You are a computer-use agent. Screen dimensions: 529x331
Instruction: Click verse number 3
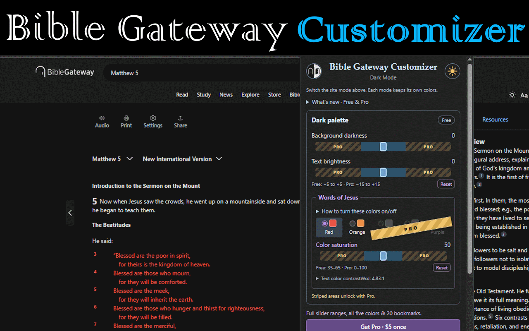coord(95,254)
